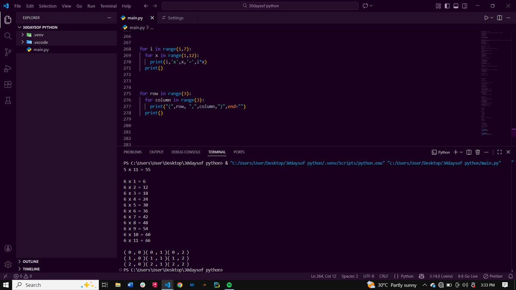Image resolution: width=516 pixels, height=290 pixels.
Task: Open notifications bell in status bar
Action: point(511,276)
